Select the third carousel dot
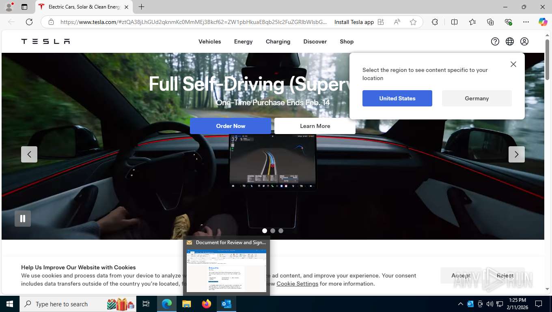 tap(281, 231)
